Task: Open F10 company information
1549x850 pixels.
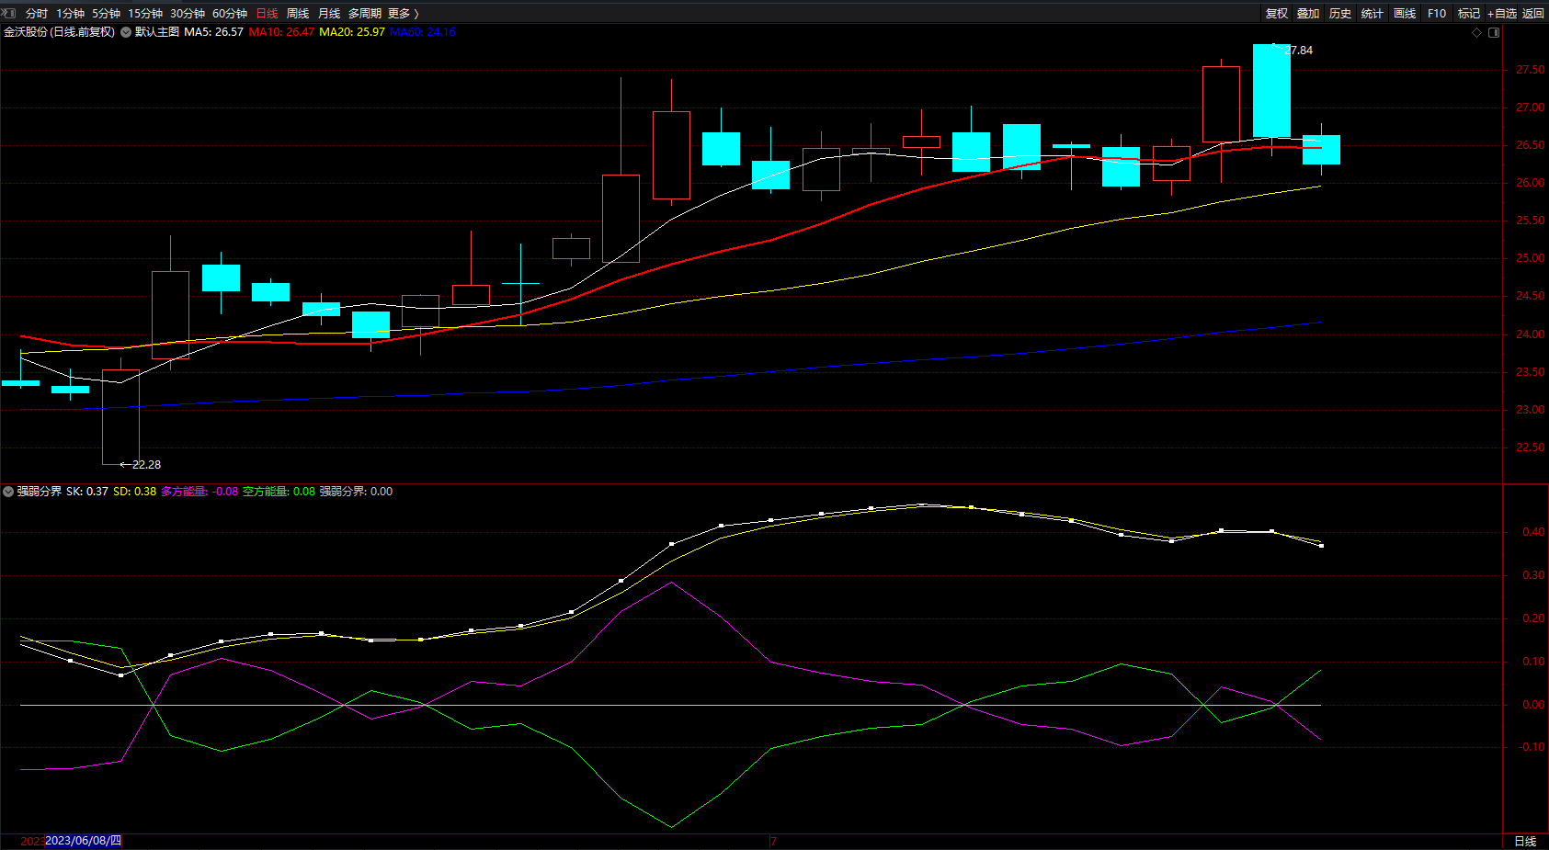Action: 1437,13
